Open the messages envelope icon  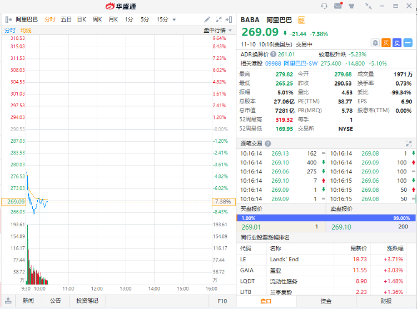(x=338, y=6)
